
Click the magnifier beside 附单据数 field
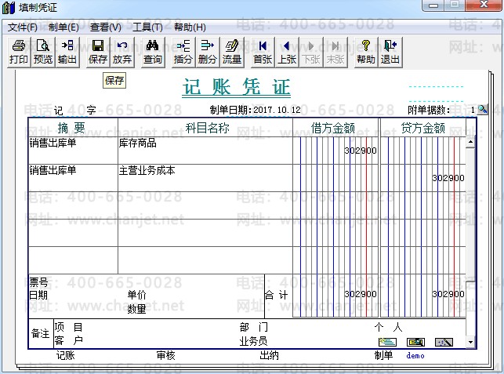(x=482, y=110)
